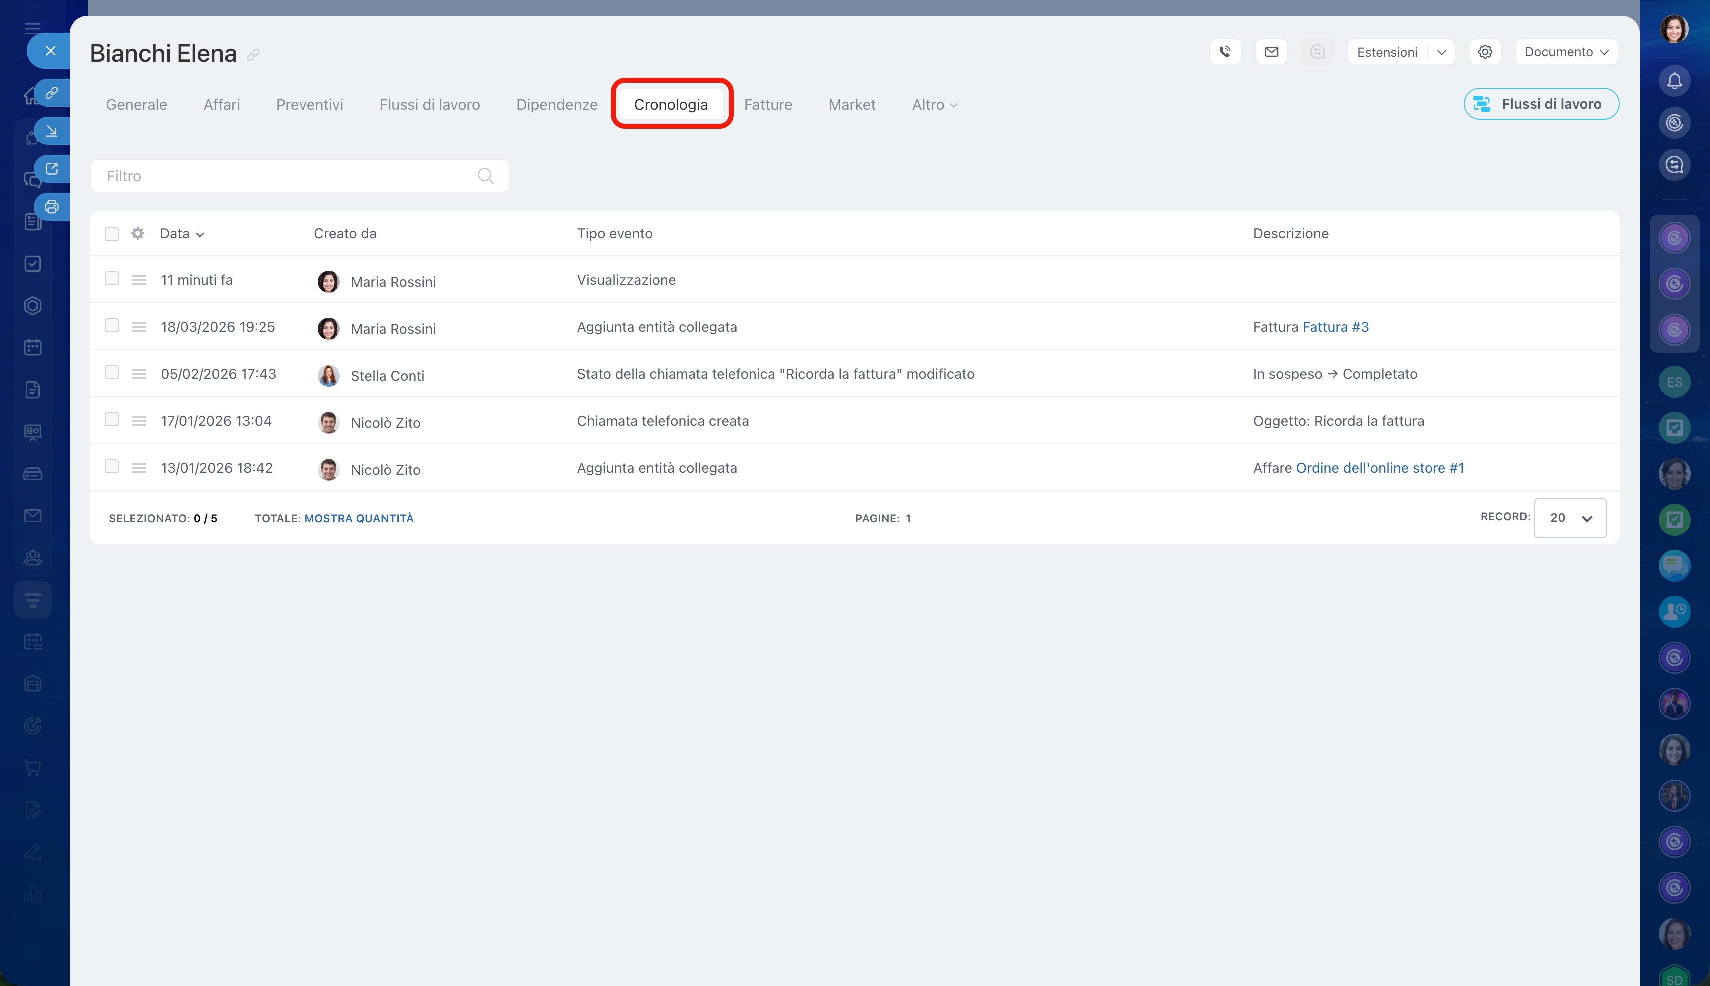
Task: Open the Fattura #3 link
Action: click(x=1335, y=327)
